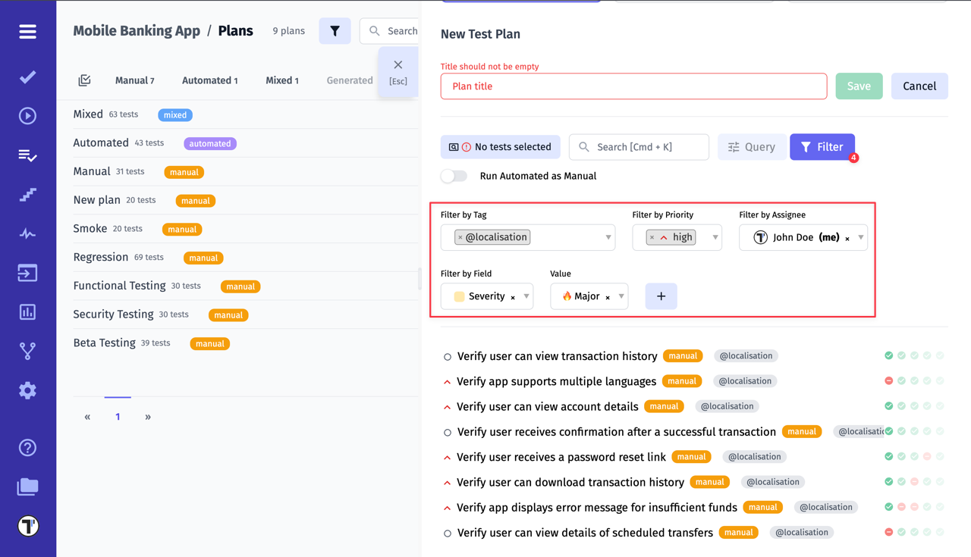This screenshot has height=557, width=971.
Task: Toggle the Run Automated as Manual switch
Action: 454,175
